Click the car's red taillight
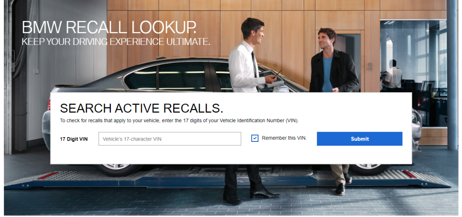 (x=49, y=104)
